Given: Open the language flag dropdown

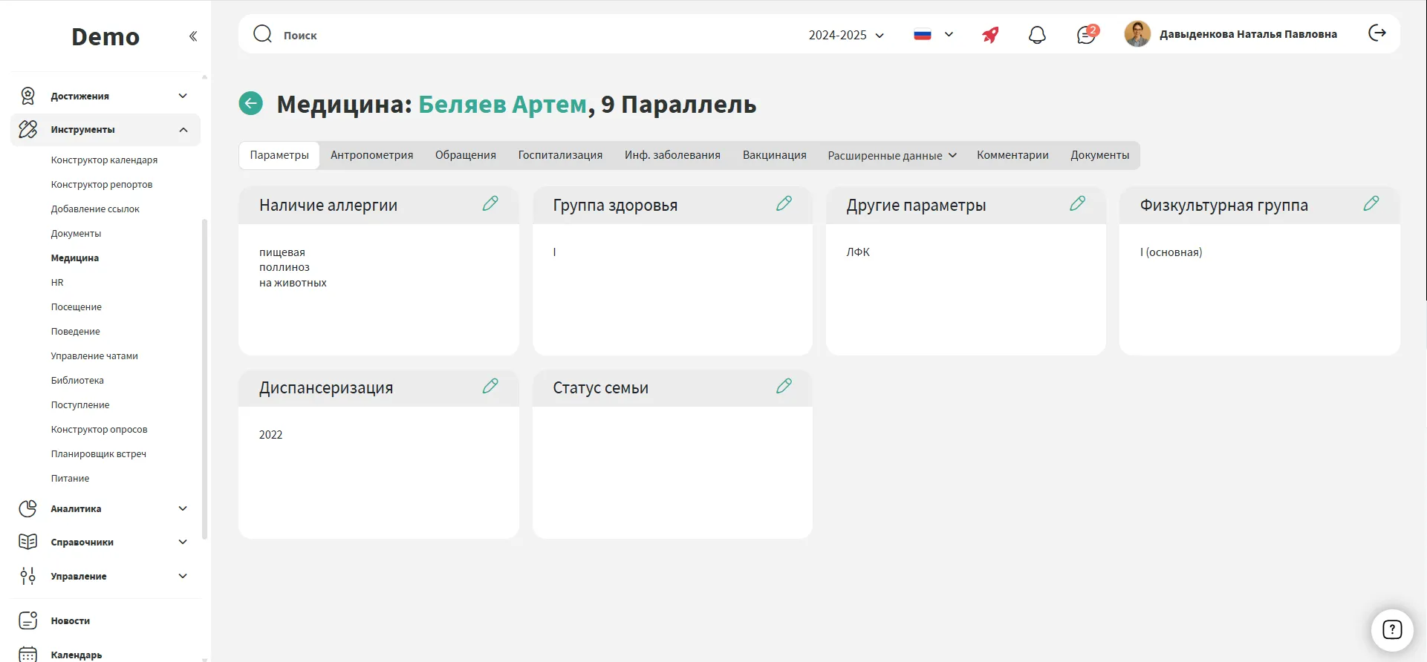Looking at the screenshot, I should [x=933, y=35].
